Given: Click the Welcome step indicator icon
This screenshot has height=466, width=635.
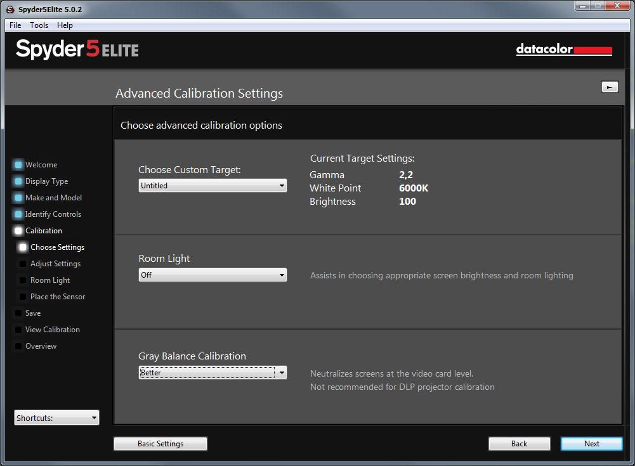Looking at the screenshot, I should (x=18, y=165).
